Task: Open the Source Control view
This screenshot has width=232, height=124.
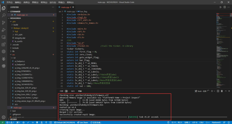Action: pyautogui.click(x=3, y=23)
